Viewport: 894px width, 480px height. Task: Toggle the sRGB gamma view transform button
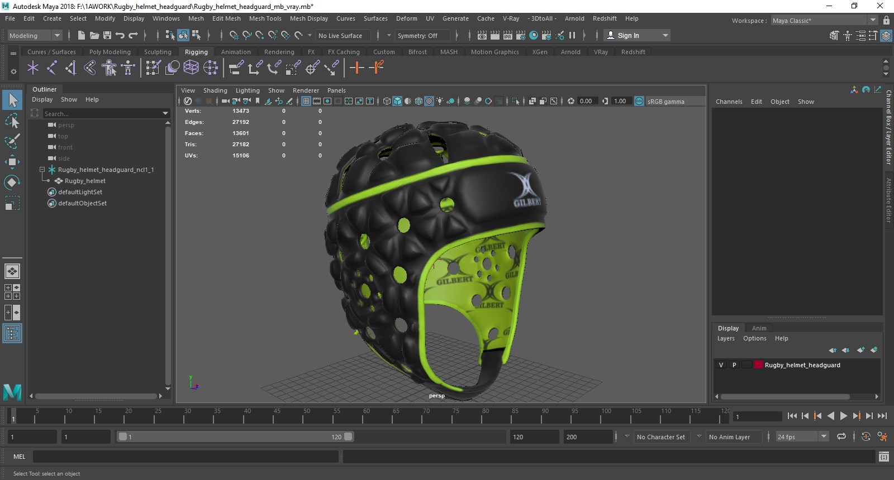639,101
